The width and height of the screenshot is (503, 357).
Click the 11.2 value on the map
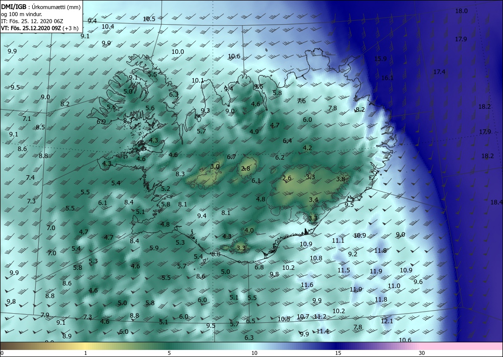(320, 317)
